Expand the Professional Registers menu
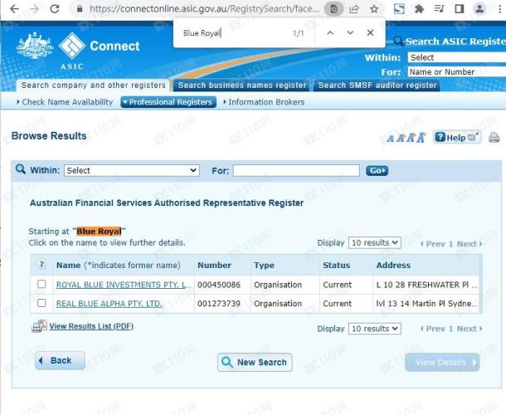This screenshot has height=415, width=506. pos(168,102)
